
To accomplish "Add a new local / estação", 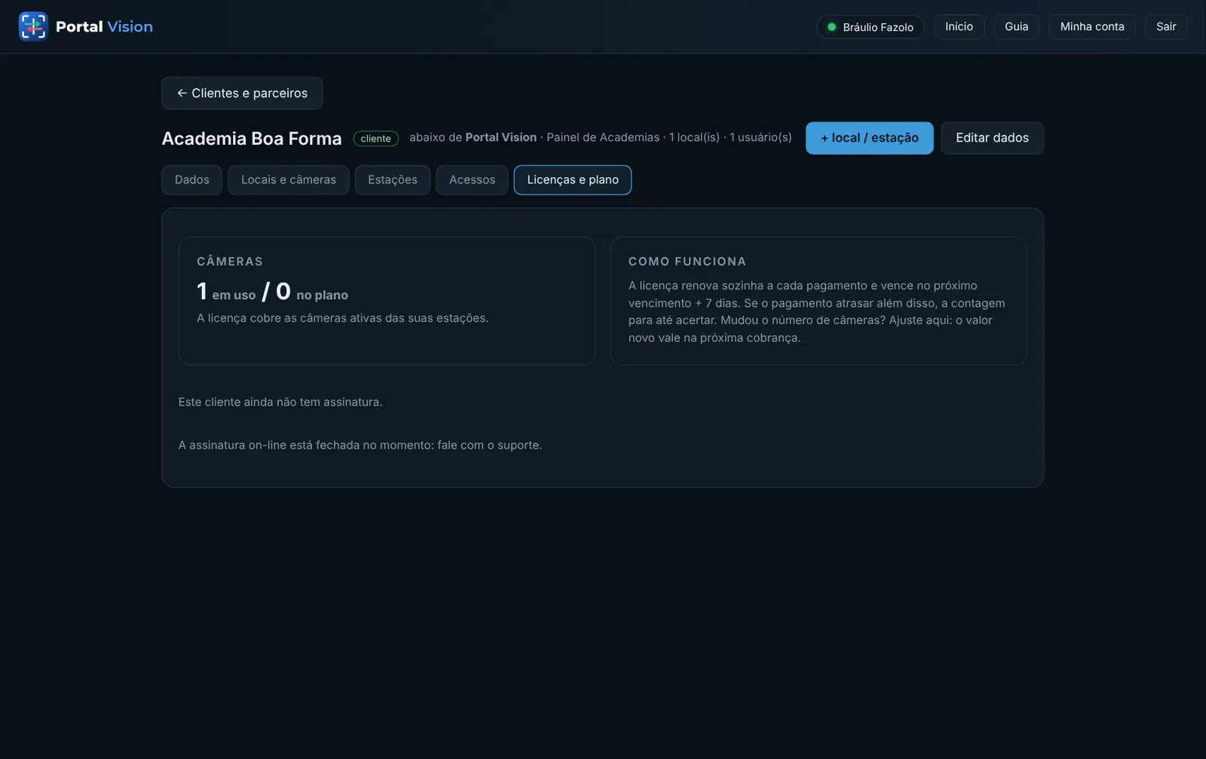I will (x=869, y=138).
